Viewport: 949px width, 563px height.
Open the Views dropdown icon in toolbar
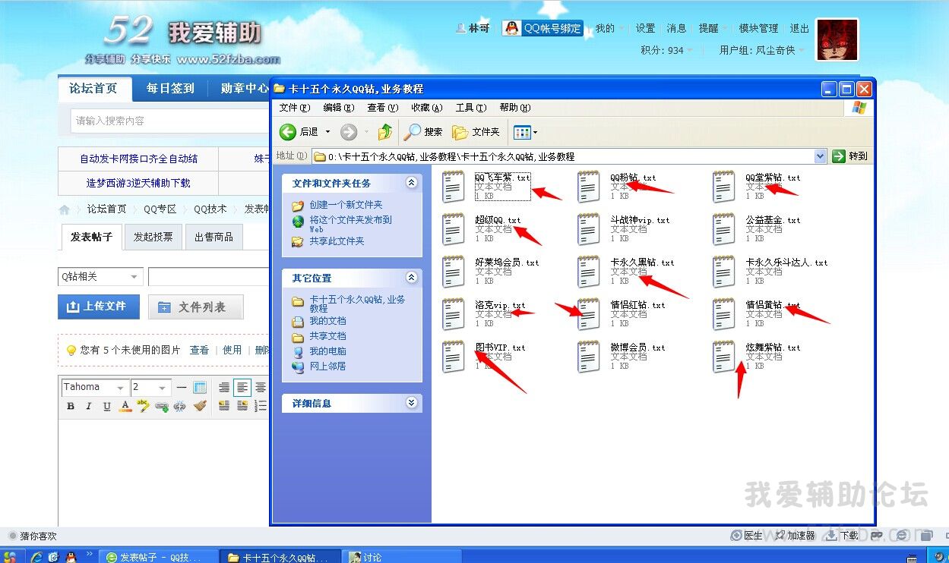525,132
